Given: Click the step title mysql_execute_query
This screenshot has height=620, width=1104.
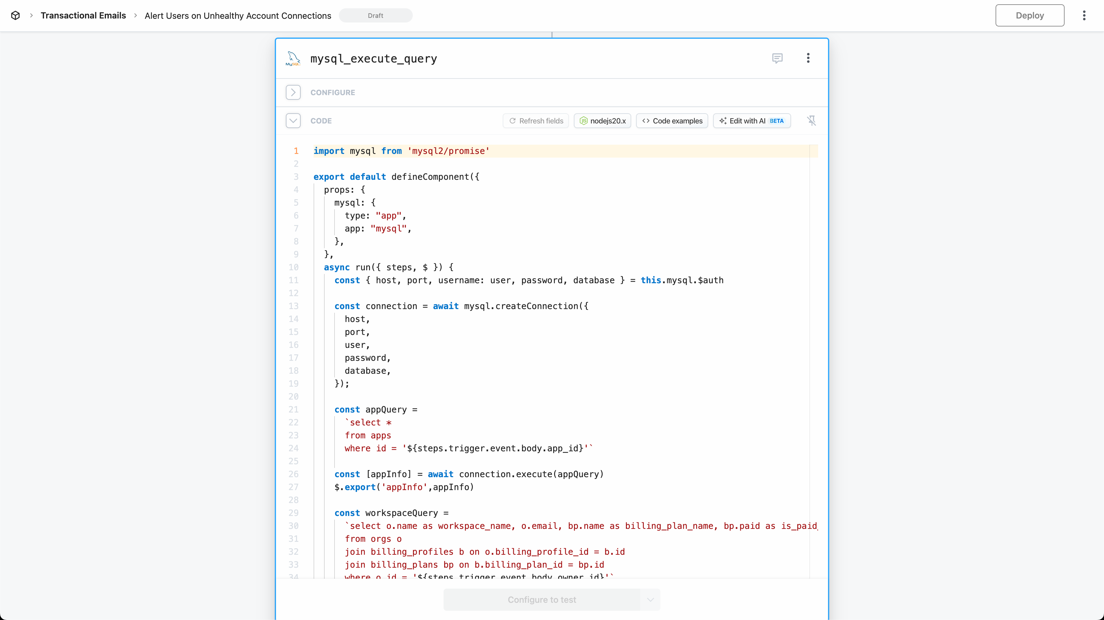Looking at the screenshot, I should pos(373,59).
